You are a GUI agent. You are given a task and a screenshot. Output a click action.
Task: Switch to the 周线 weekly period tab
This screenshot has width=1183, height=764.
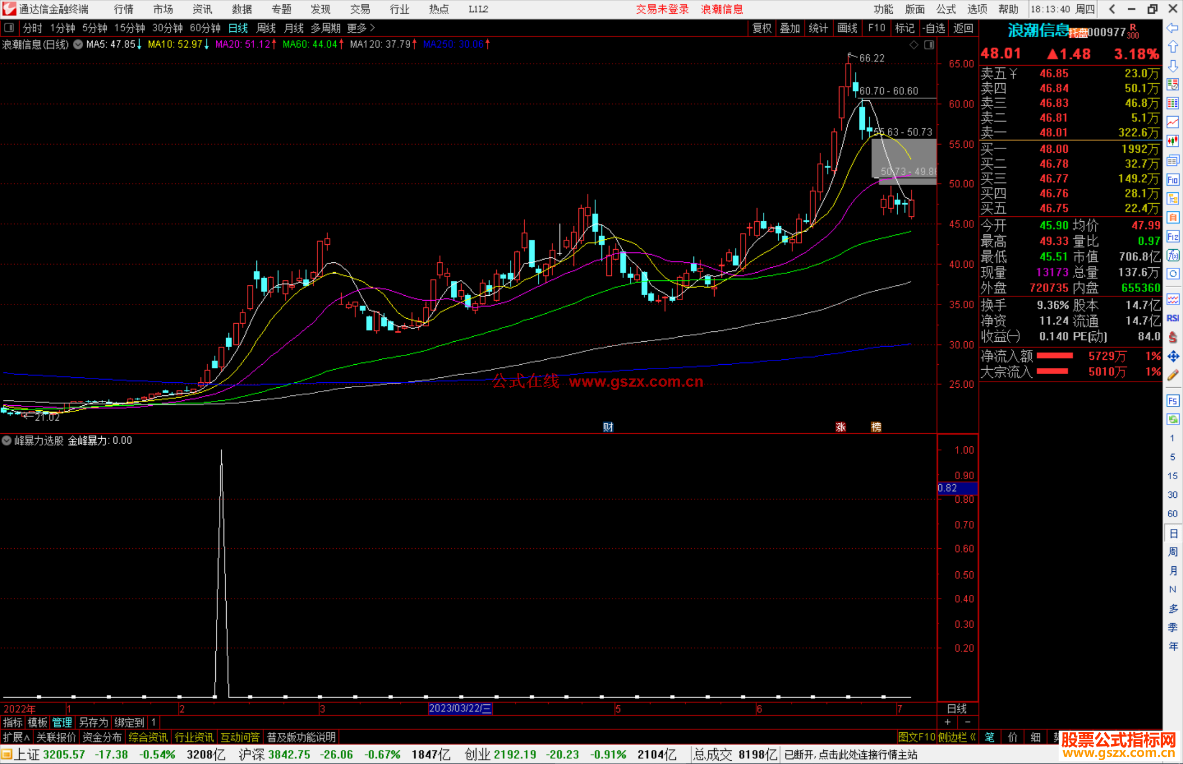[266, 28]
